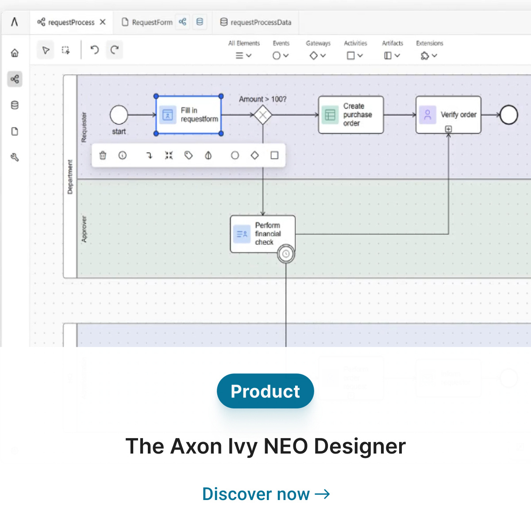Viewport: 531px width, 531px height.
Task: Delete element via trash icon
Action: [x=103, y=155]
